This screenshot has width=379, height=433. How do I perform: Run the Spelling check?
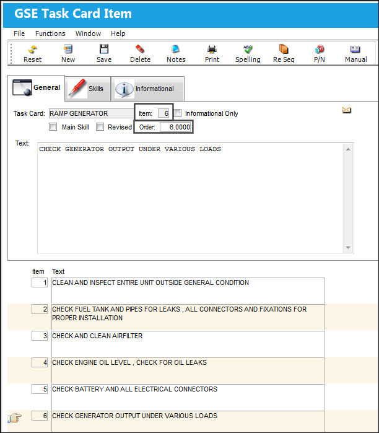248,53
